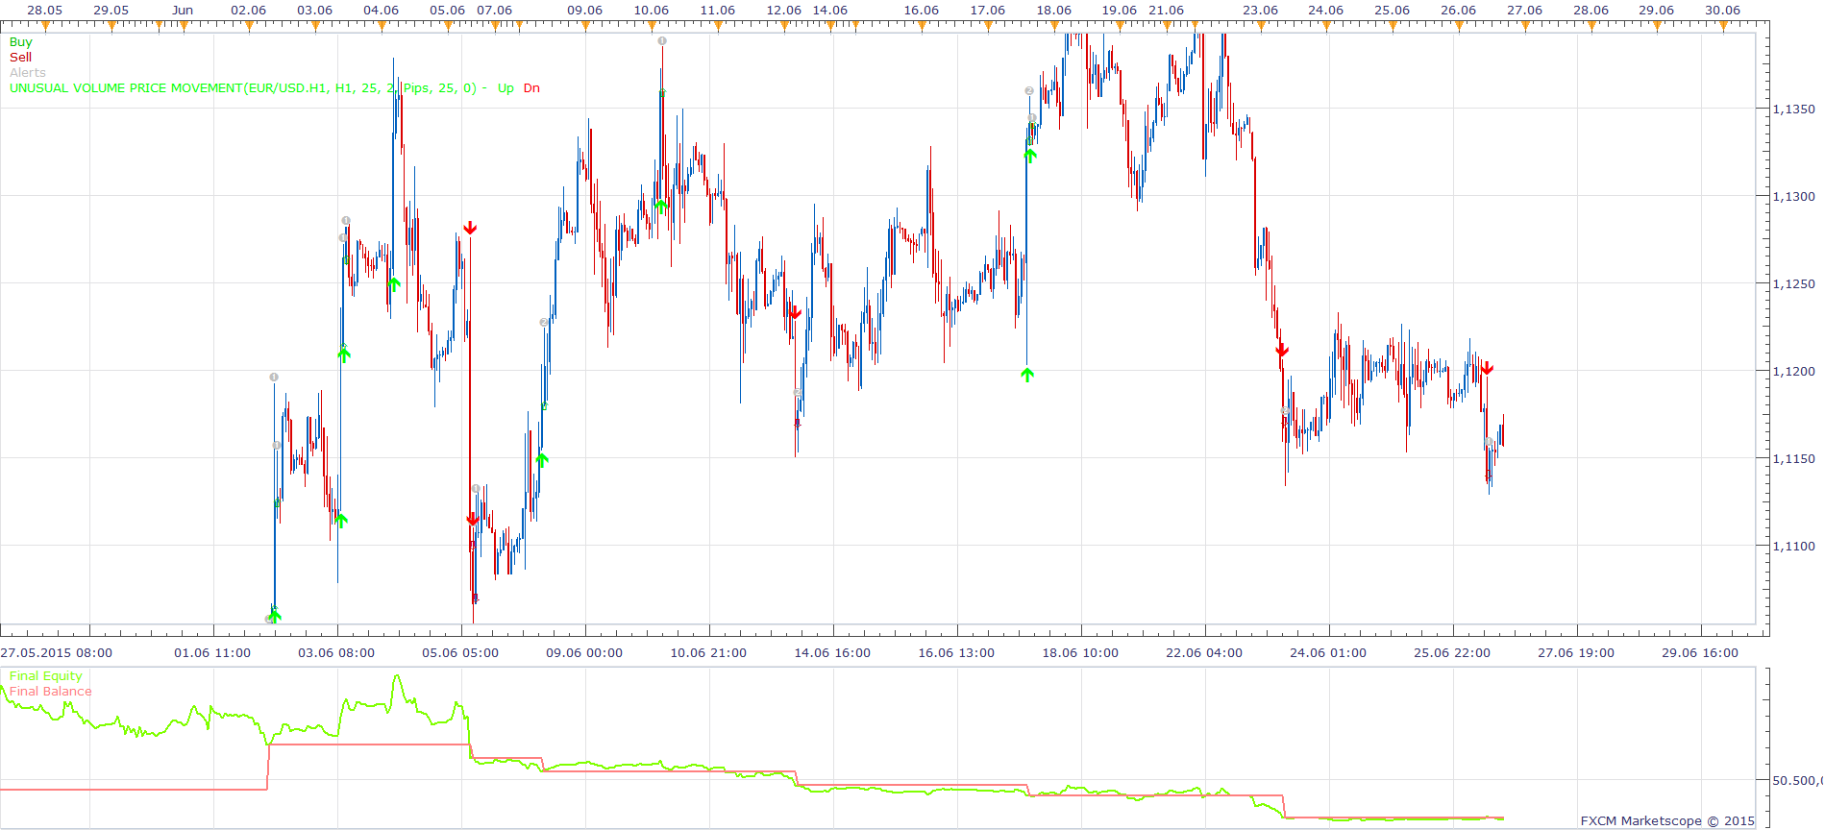
Task: Click the orange day marker below 26.06
Action: tap(1459, 26)
